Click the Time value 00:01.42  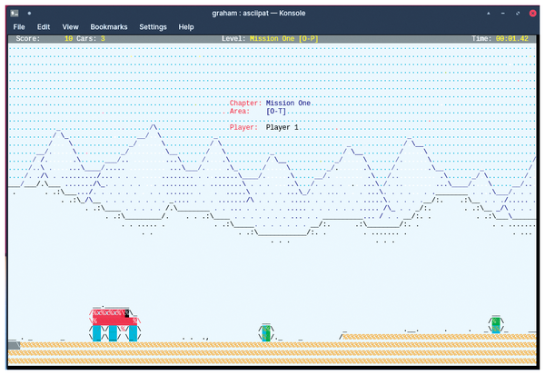pyautogui.click(x=512, y=38)
